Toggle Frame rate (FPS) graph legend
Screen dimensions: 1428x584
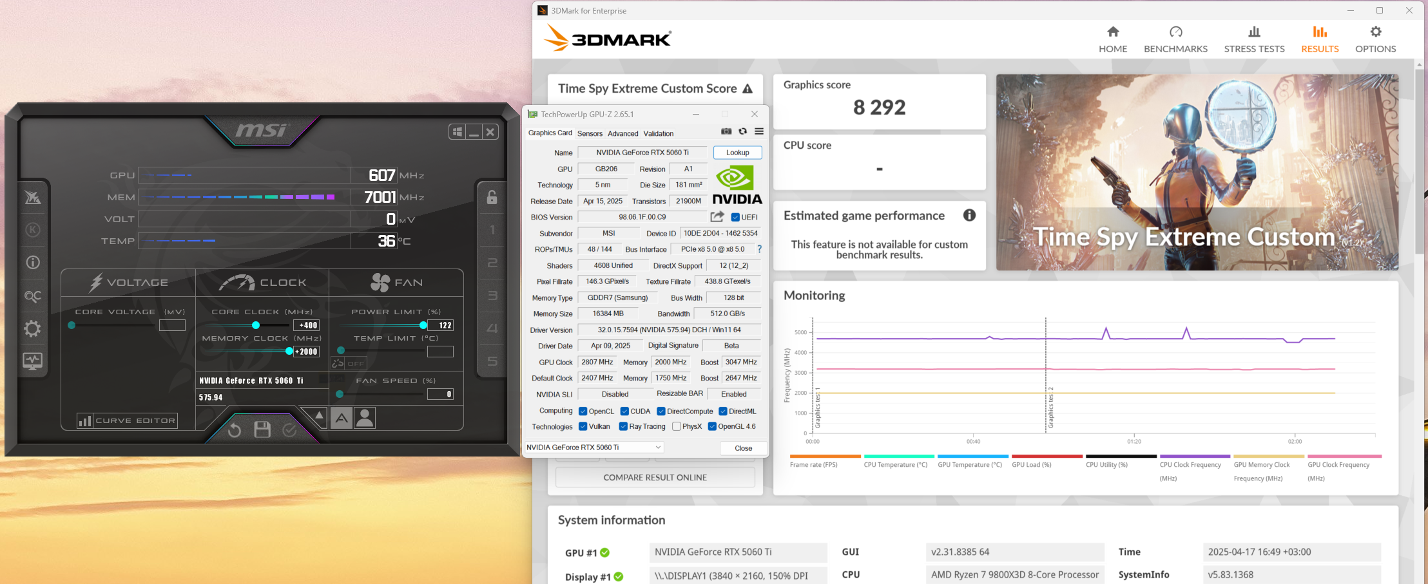825,461
